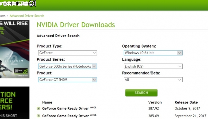Open the Product Type dropdown showing GeForce

68,53
